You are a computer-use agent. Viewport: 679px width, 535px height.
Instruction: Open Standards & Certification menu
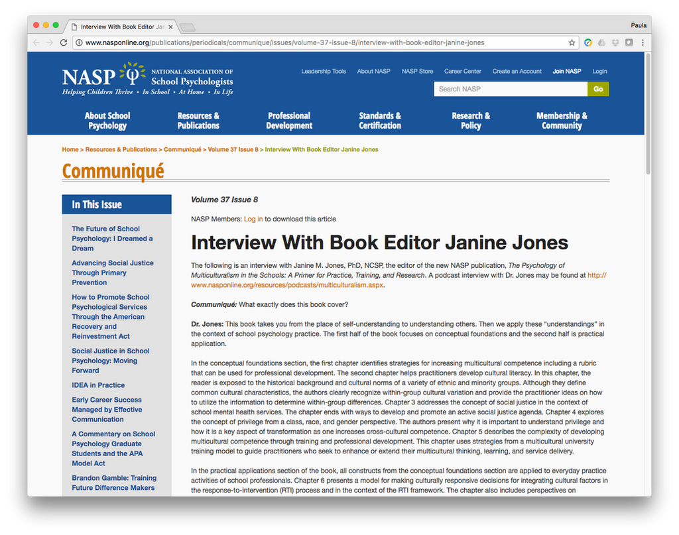[380, 121]
